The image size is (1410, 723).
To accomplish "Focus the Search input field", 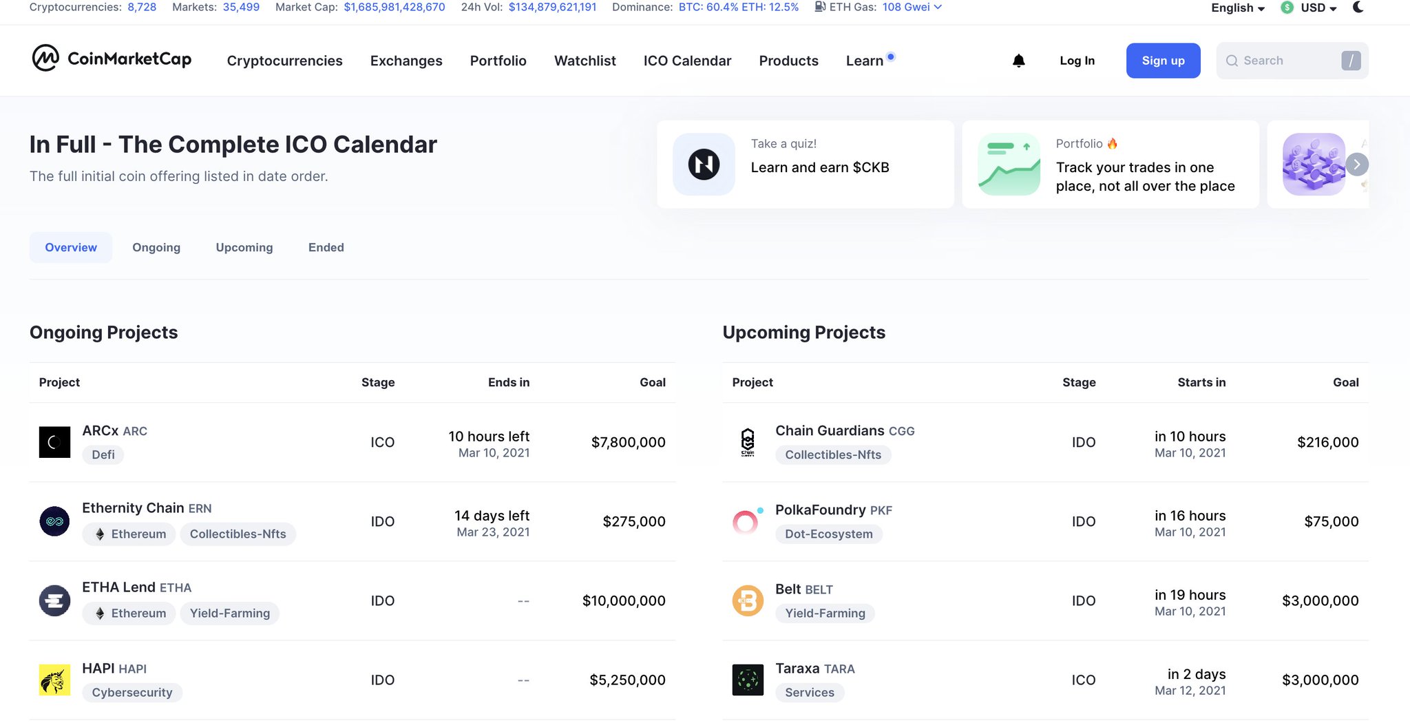I will 1292,61.
